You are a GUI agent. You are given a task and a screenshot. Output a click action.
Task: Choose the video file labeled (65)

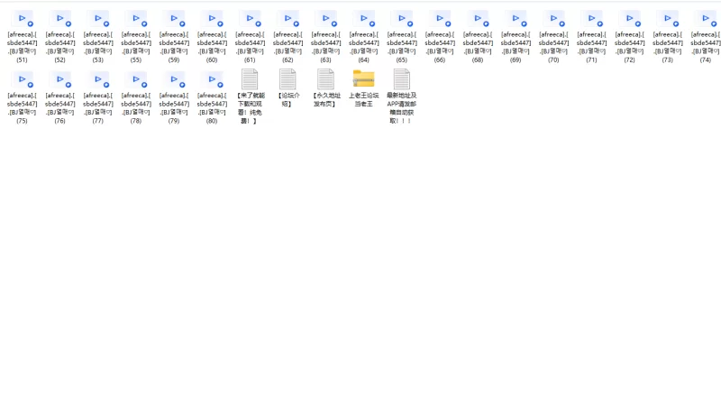coord(402,37)
